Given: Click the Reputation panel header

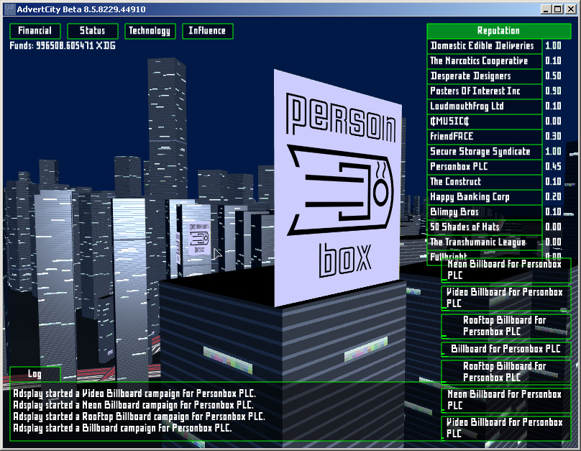Looking at the screenshot, I should [498, 31].
